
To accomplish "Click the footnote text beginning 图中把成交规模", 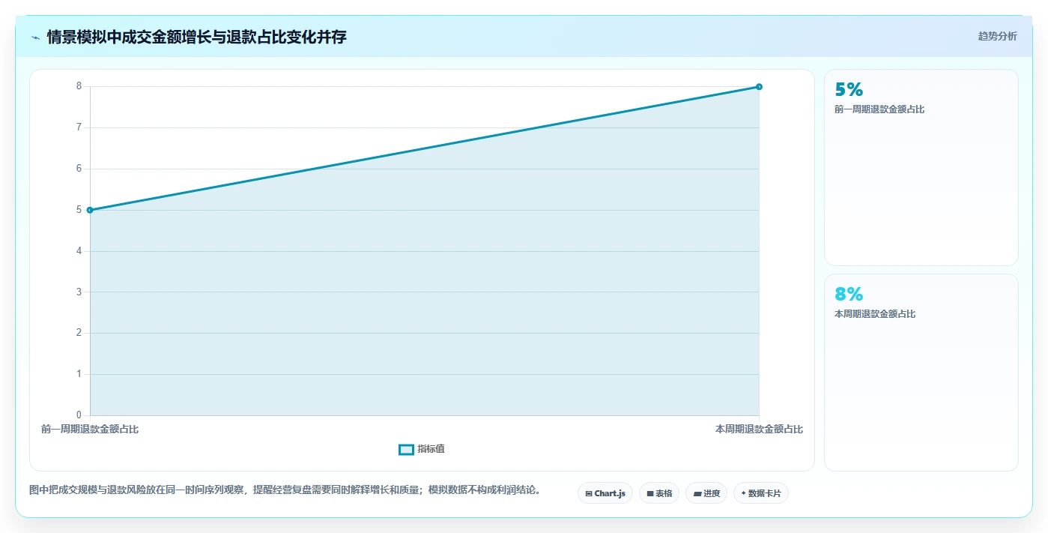I will 285,490.
